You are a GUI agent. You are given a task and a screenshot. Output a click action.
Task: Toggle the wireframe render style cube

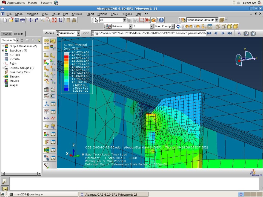218,27
